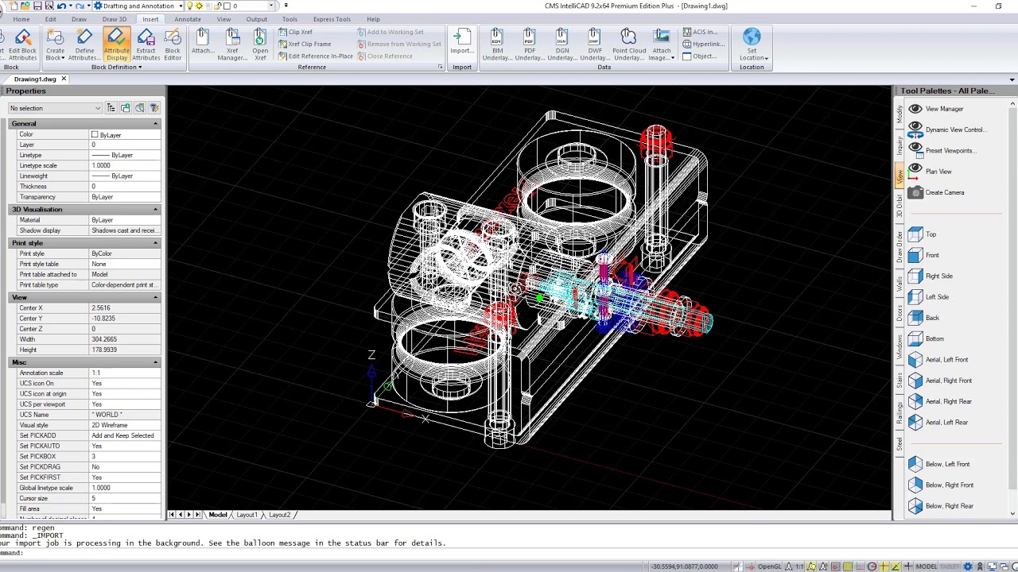Collapse the General properties section
Screen dimensions: 1018x572
[x=155, y=124]
